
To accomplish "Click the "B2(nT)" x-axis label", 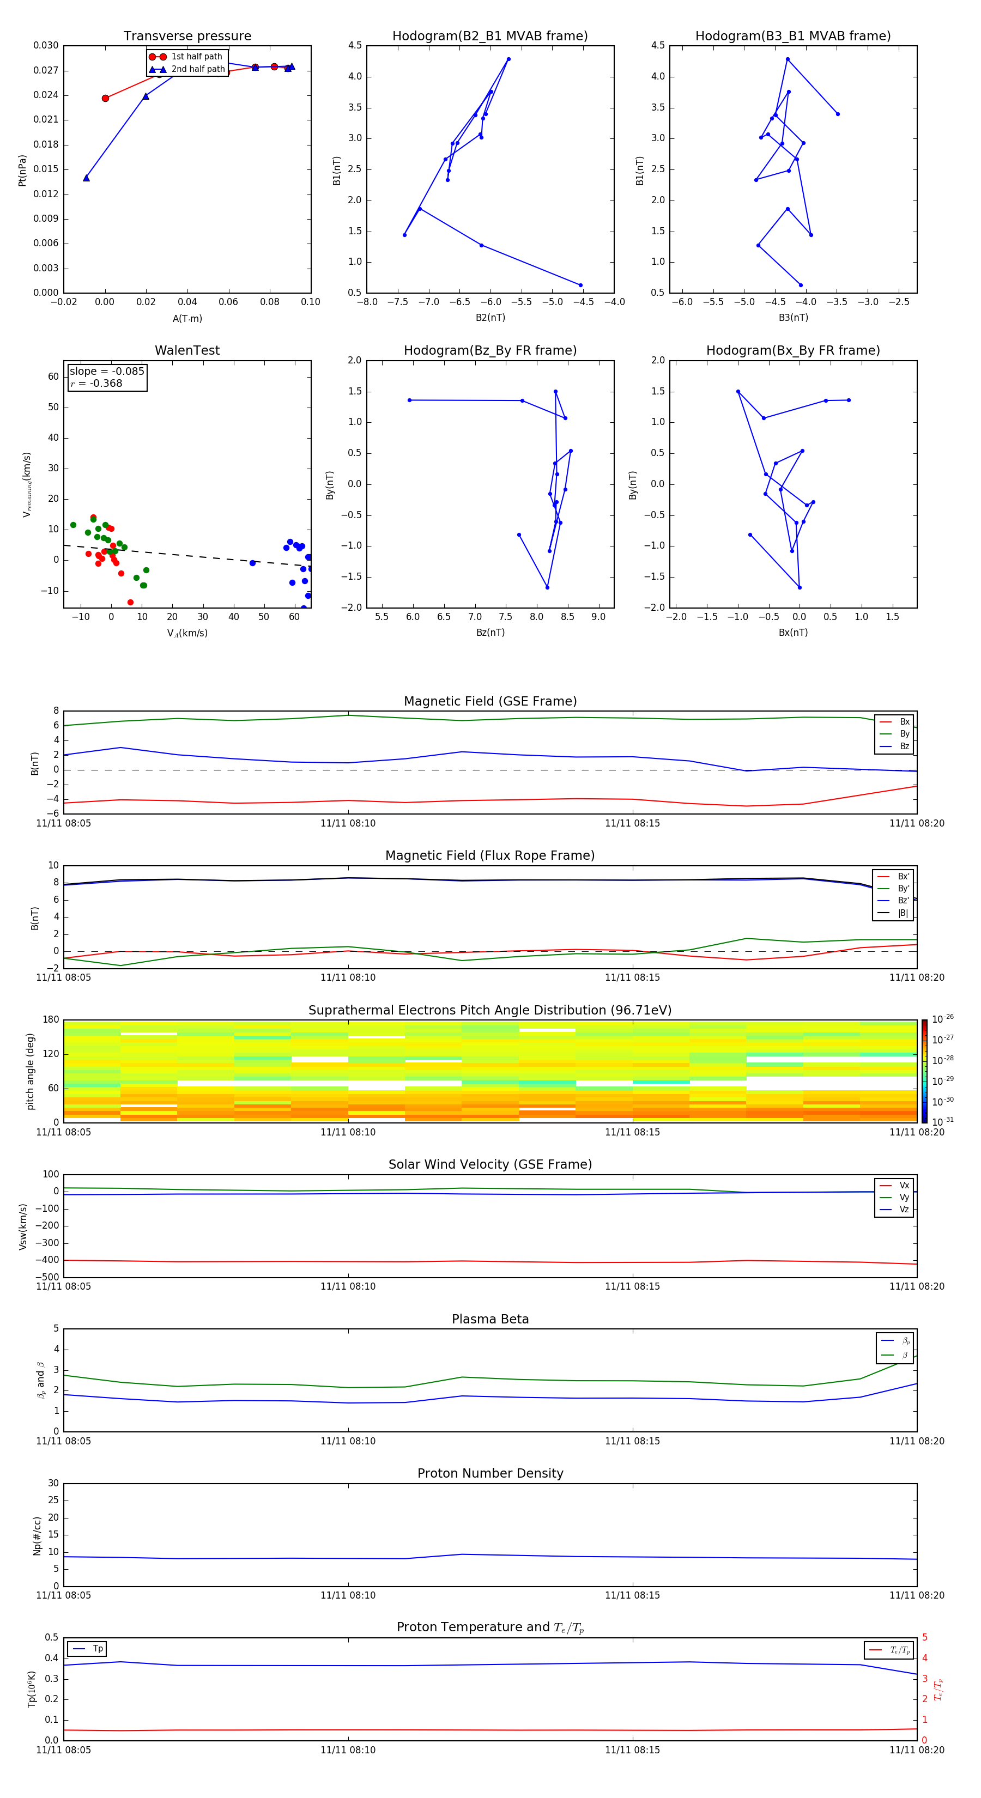I will pyautogui.click(x=490, y=318).
